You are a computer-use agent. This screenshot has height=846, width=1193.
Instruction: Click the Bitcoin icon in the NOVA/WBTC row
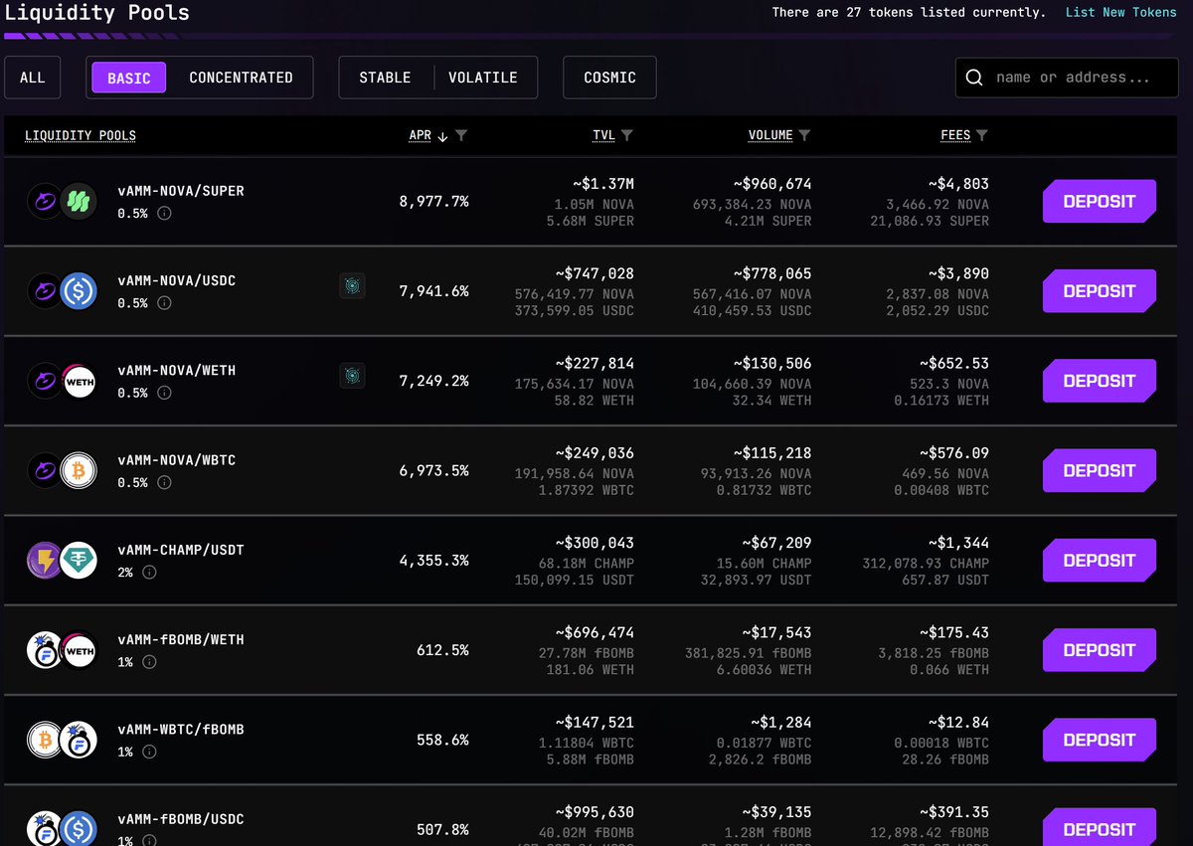coord(80,471)
